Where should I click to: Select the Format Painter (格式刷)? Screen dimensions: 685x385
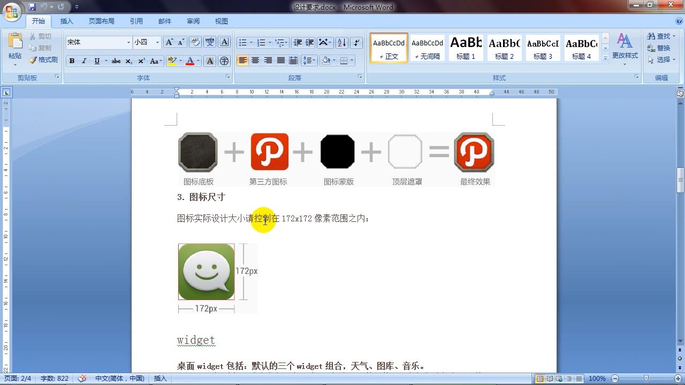coord(43,60)
